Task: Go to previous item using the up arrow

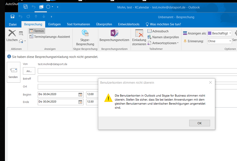Action: pos(36,17)
